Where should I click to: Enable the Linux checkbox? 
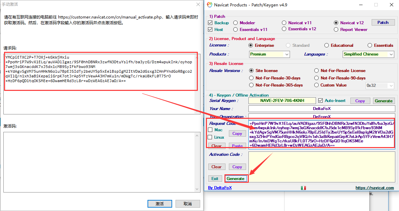click(x=210, y=137)
